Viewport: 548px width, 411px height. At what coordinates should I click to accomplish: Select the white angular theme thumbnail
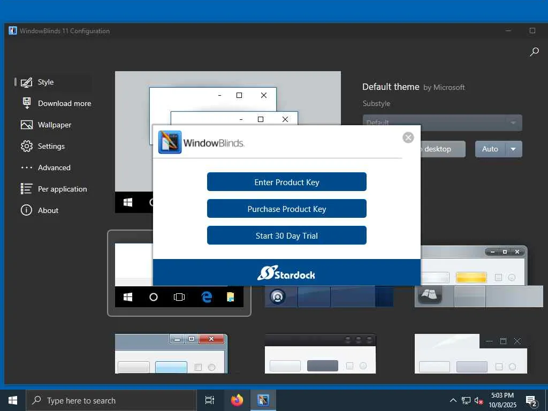[471, 353]
